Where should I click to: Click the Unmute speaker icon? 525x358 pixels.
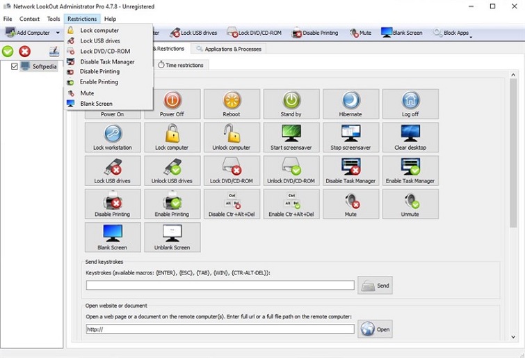point(410,203)
